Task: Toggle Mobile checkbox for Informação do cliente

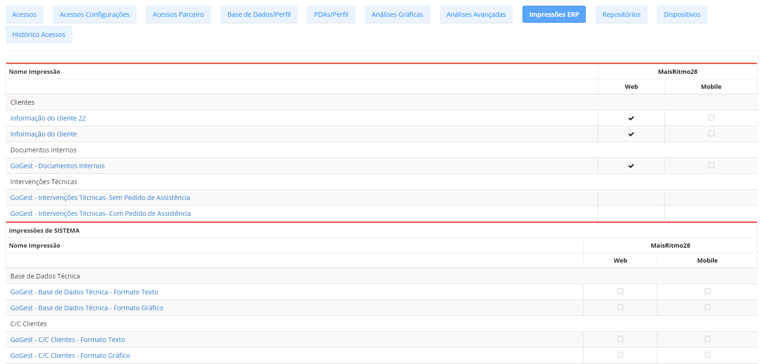Action: 711,134
